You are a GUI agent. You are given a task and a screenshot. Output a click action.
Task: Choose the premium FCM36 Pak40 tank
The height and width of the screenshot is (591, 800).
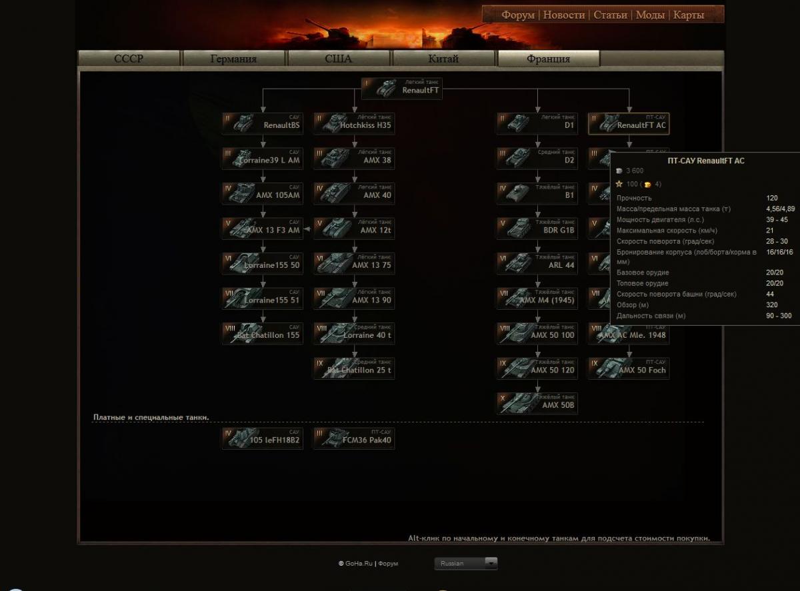[354, 438]
